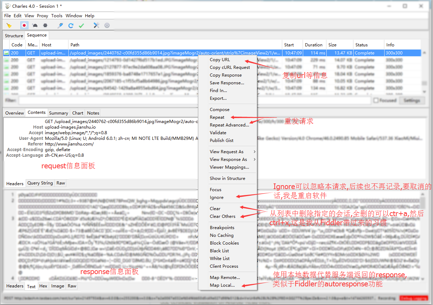This screenshot has width=433, height=305.
Task: Select response Image tab
Action: pyautogui.click(x=58, y=286)
